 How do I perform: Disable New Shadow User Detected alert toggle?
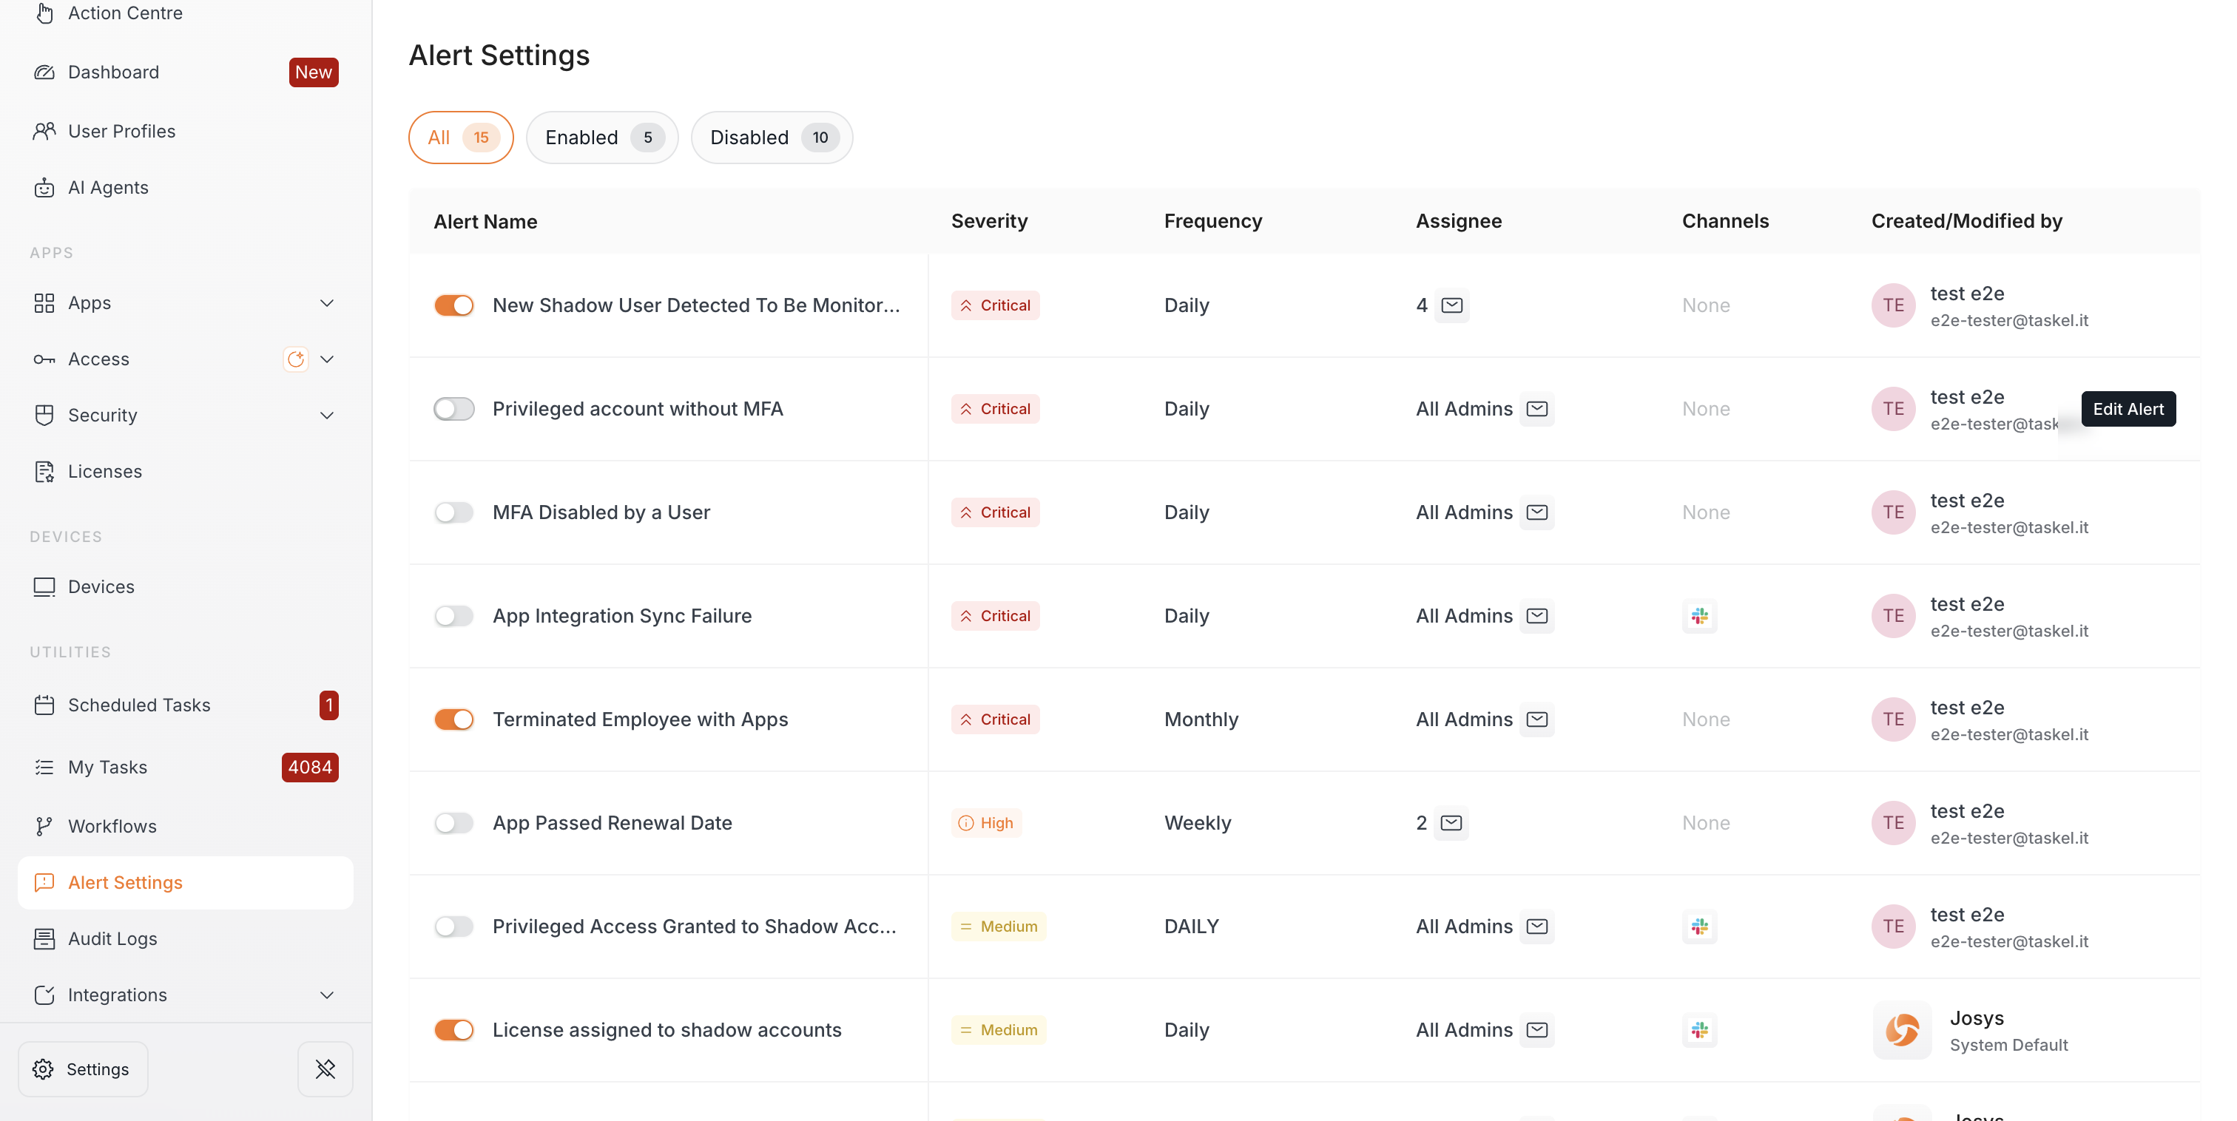(454, 305)
